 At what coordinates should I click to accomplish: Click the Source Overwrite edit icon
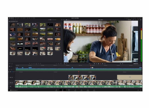pos(40,64)
